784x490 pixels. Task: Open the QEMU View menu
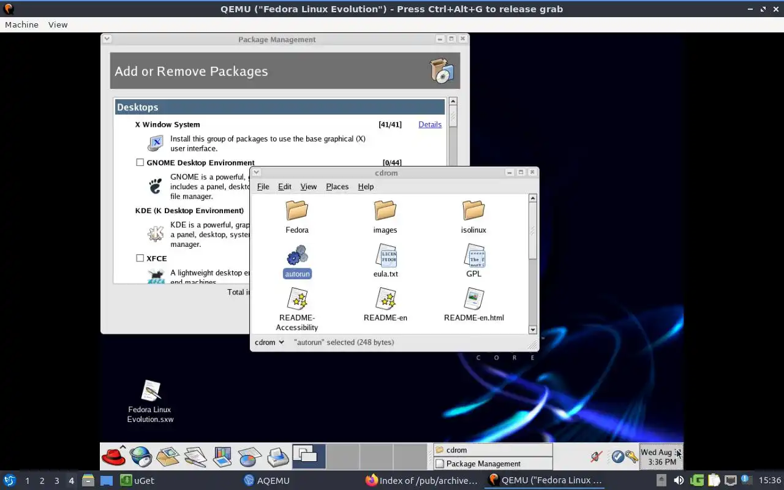pyautogui.click(x=58, y=24)
